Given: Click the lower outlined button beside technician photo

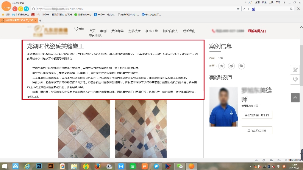Looking at the screenshot, I should pyautogui.click(x=257, y=130).
